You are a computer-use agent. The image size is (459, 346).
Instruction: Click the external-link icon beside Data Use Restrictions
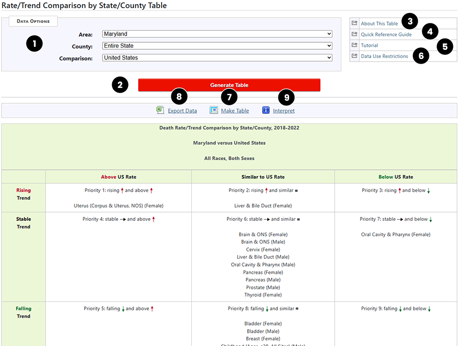354,56
